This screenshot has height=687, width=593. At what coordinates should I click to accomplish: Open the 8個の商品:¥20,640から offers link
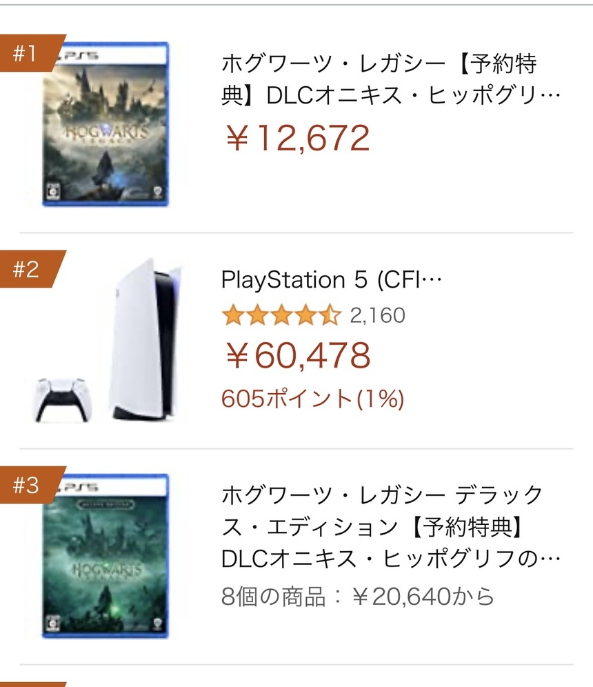[358, 596]
